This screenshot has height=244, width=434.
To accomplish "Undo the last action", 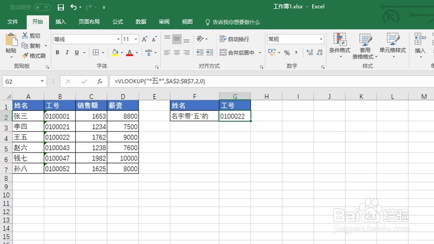I will [73, 7].
